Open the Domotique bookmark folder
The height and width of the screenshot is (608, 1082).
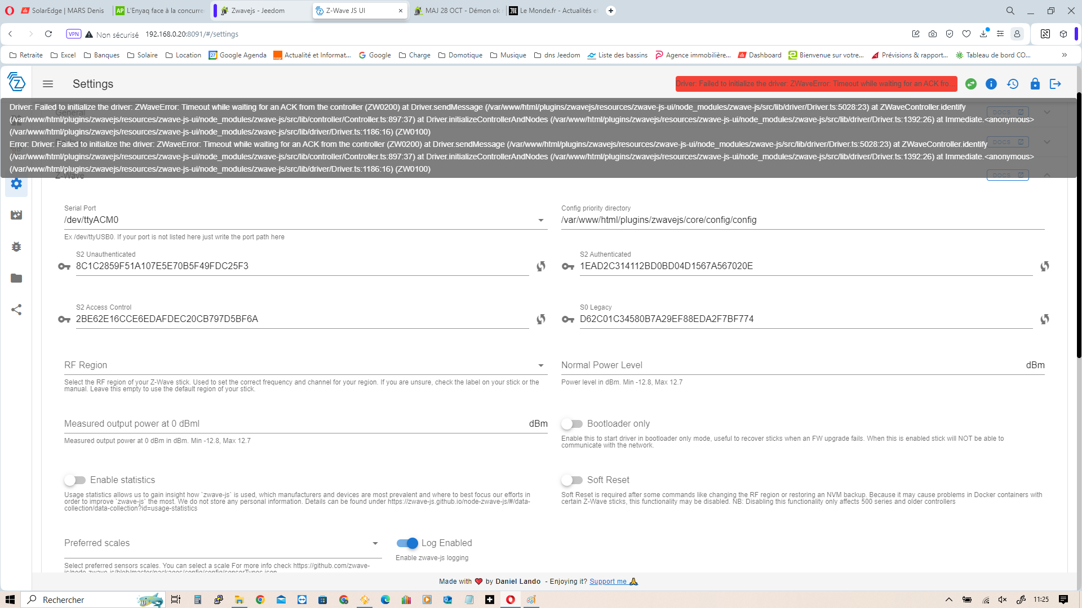460,55
